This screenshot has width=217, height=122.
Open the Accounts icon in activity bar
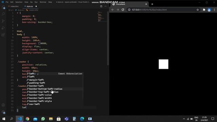(3, 105)
